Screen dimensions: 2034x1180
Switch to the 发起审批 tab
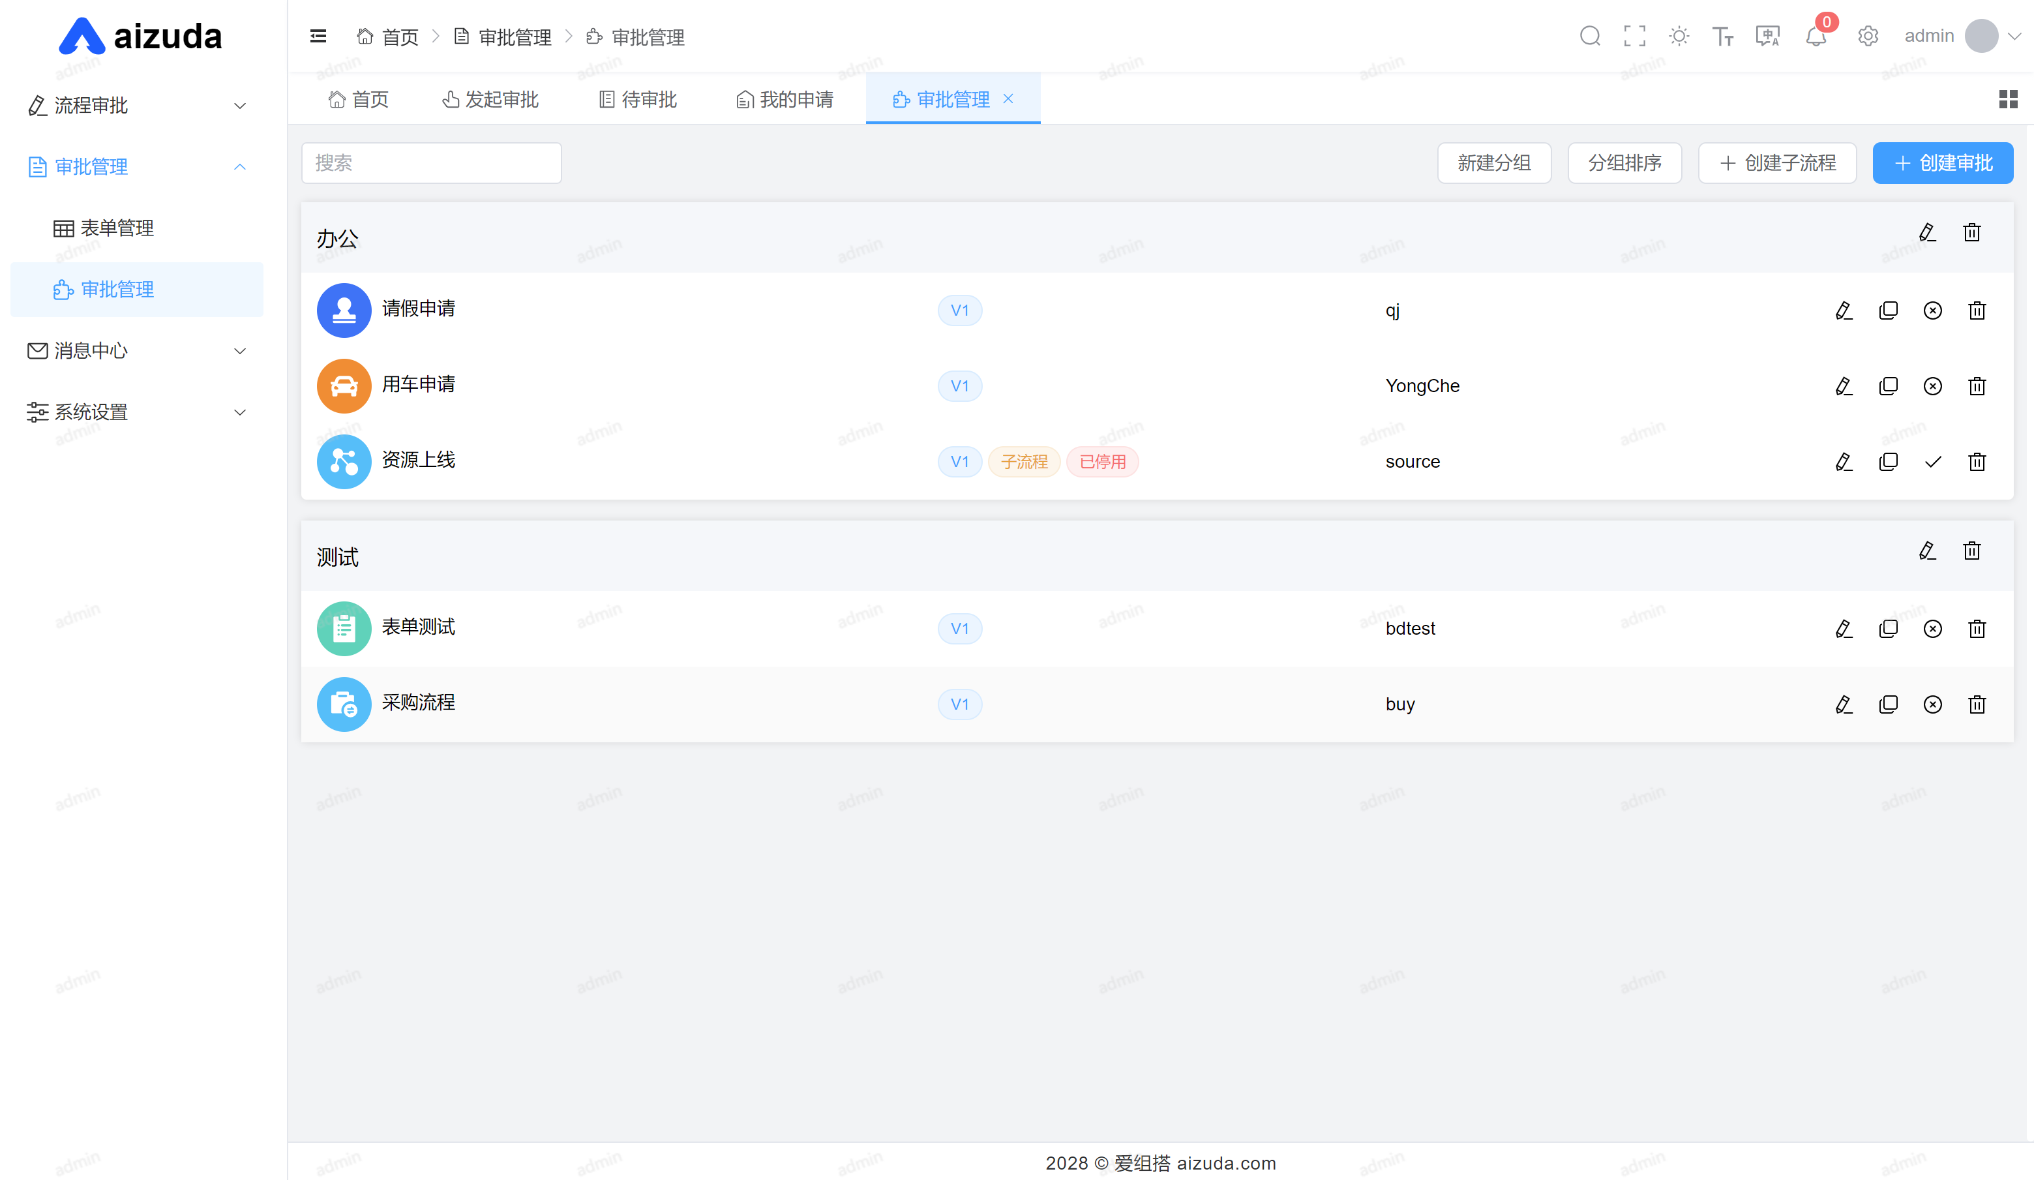(x=490, y=99)
